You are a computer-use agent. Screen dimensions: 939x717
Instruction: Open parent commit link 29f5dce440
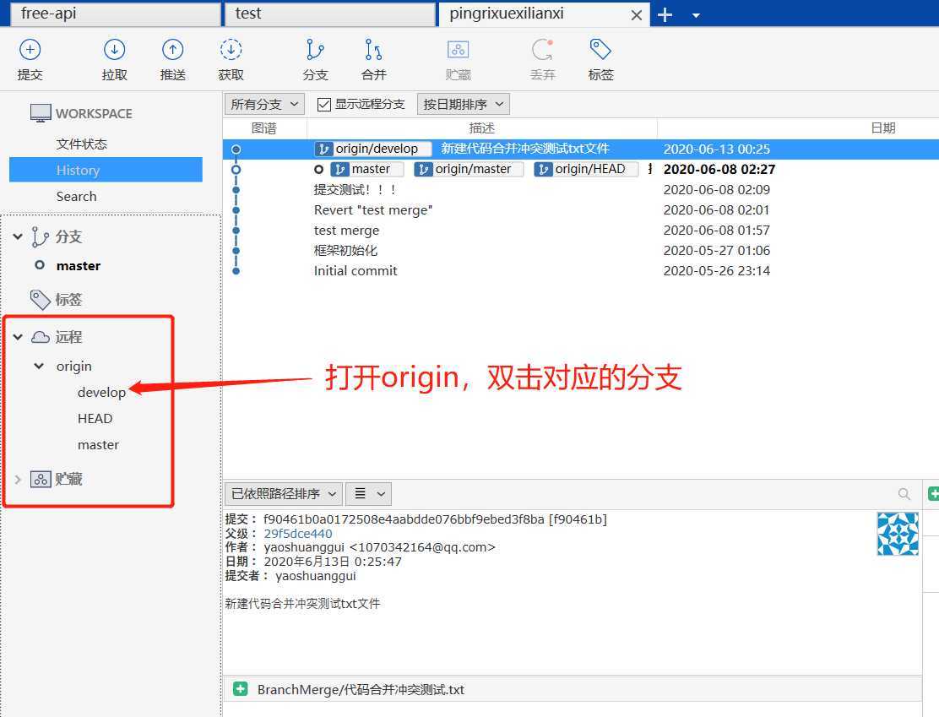coord(297,533)
